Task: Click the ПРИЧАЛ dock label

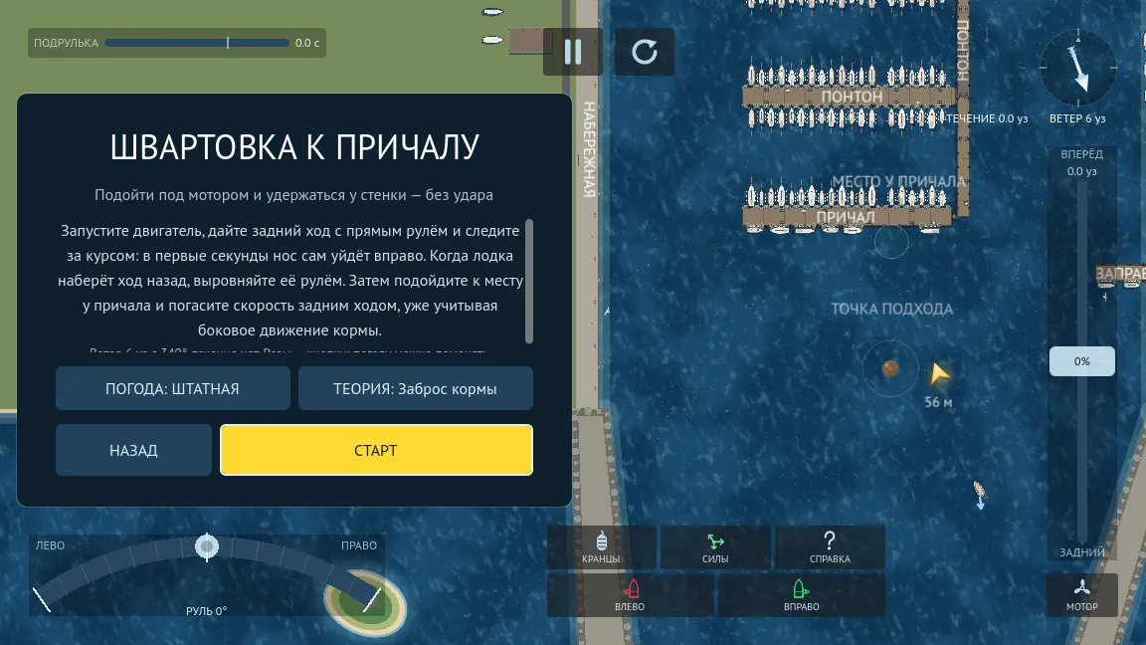Action: click(846, 216)
